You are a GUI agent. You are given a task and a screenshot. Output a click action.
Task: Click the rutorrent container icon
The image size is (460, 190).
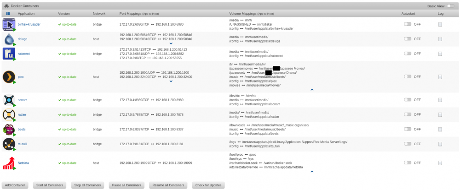[9, 54]
